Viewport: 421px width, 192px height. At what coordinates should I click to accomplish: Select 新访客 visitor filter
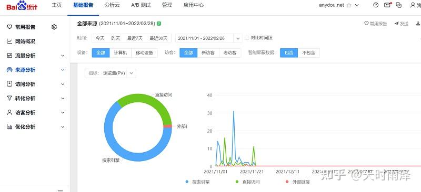pos(208,53)
